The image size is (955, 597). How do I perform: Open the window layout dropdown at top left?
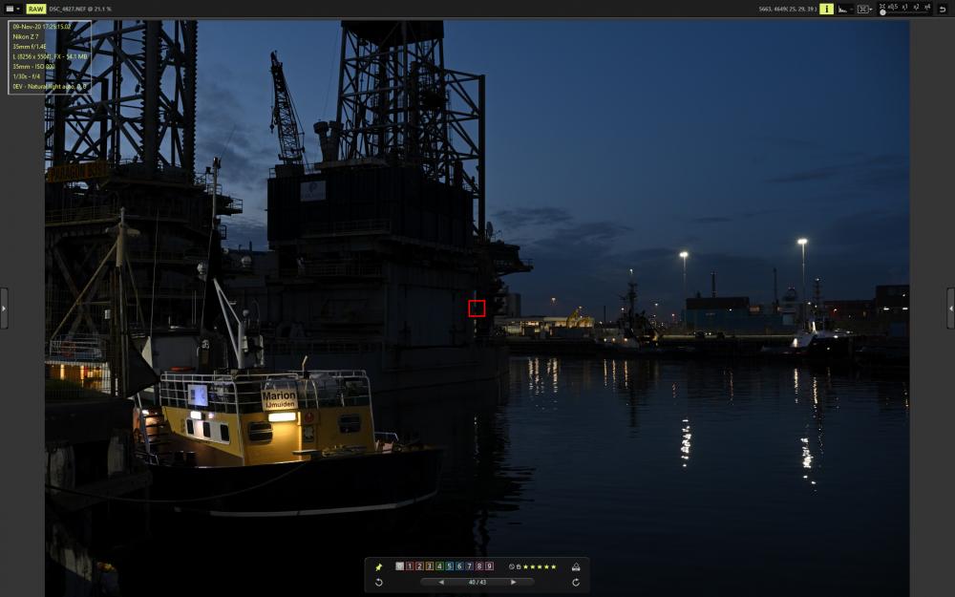pyautogui.click(x=12, y=10)
